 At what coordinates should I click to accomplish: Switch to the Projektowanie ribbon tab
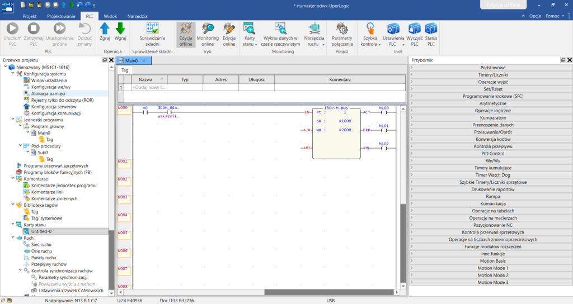tap(61, 16)
